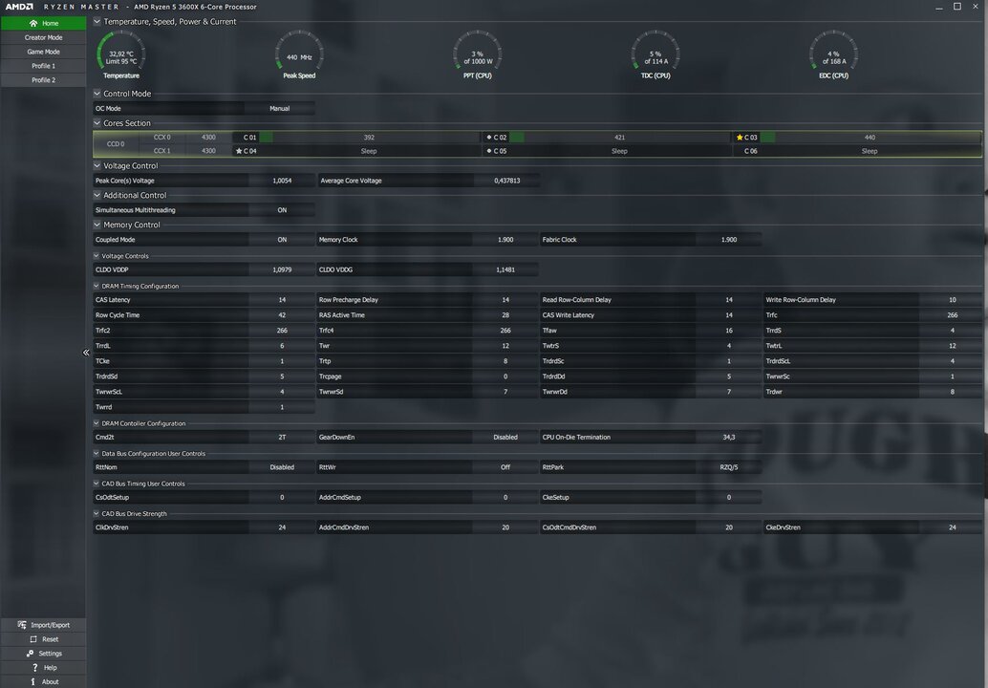Click the silver star on core C 04
Screen dimensions: 988x688
tap(238, 151)
